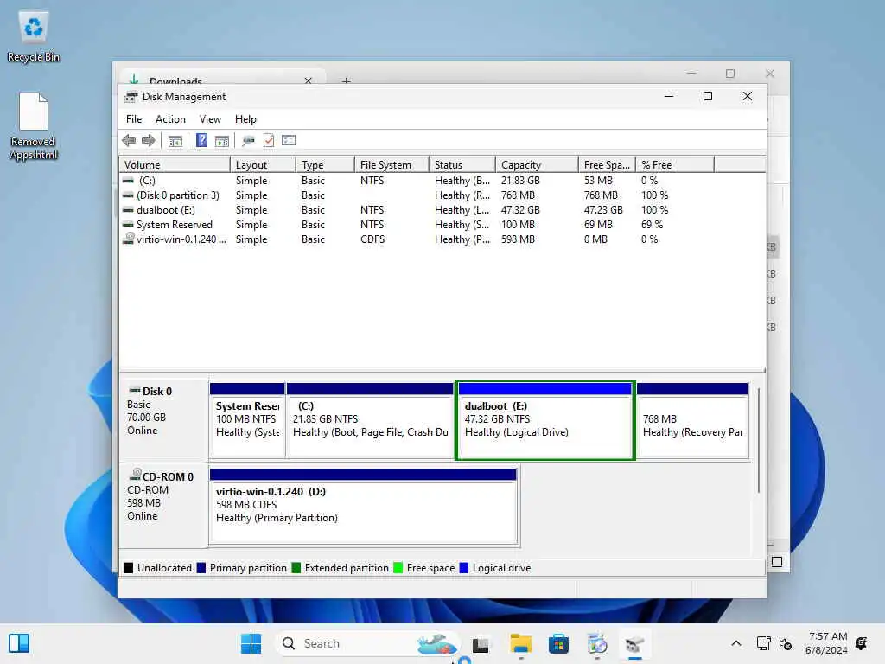Select the (C:) 21.83 GB partition block
The height and width of the screenshot is (664, 885).
(370, 421)
